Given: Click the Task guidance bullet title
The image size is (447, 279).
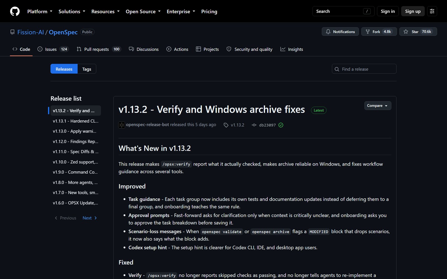Looking at the screenshot, I should coord(144,199).
